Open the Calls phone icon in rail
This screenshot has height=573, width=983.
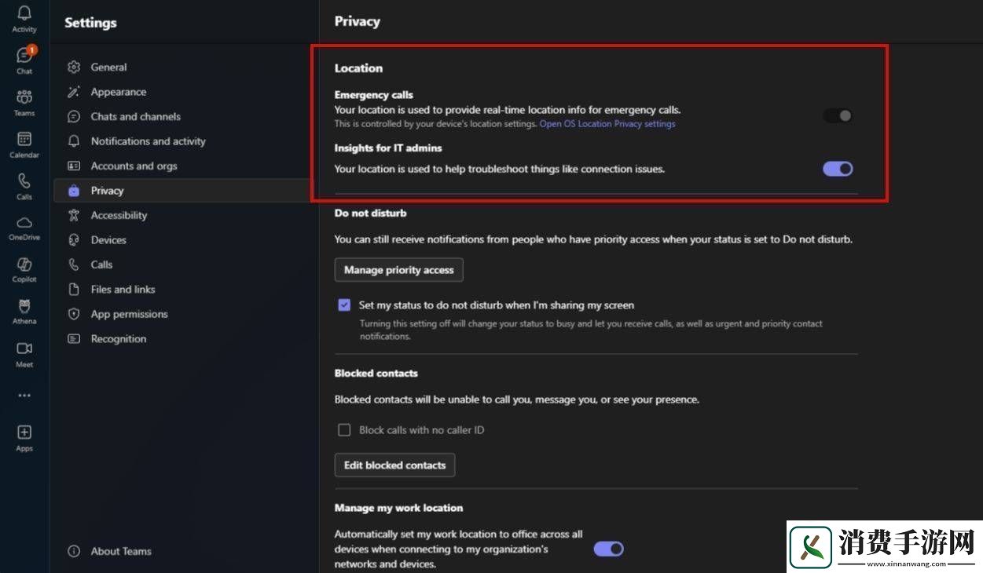click(x=24, y=181)
